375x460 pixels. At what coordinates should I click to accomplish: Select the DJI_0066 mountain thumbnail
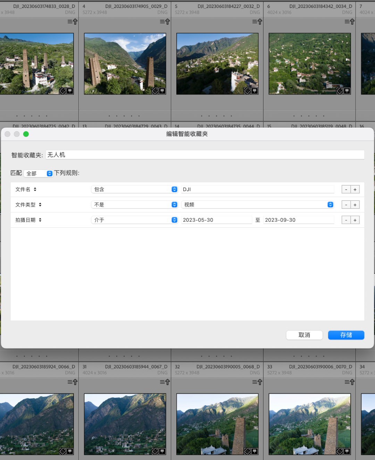(x=37, y=424)
